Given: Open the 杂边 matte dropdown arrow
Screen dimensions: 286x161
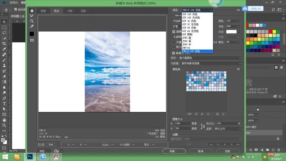Looking at the screenshot, I should tap(238, 32).
